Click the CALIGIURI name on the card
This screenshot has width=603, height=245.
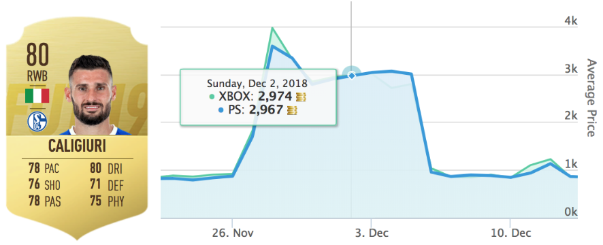click(x=77, y=146)
